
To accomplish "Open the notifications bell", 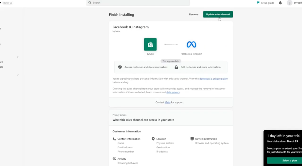I will (280, 3).
